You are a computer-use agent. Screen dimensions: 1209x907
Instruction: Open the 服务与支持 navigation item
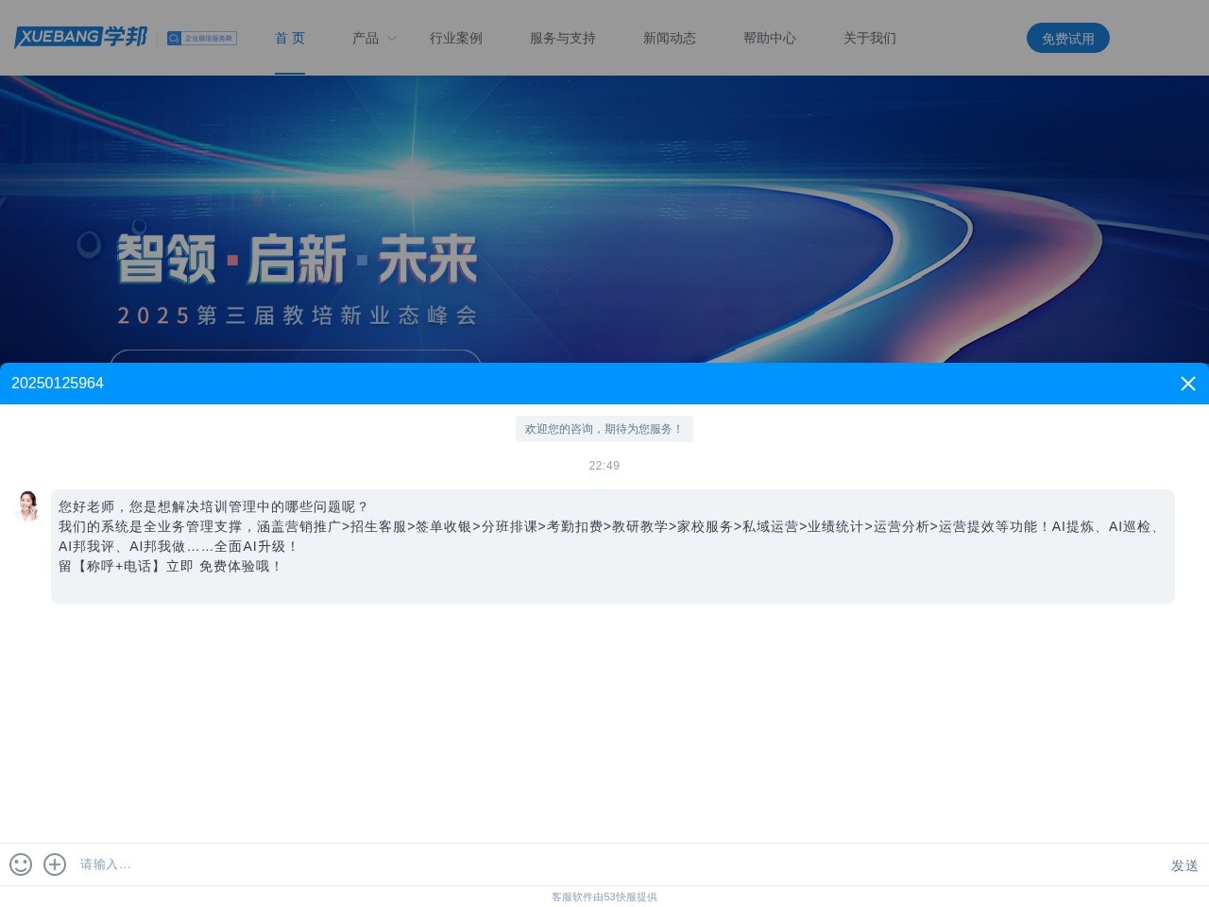coord(562,39)
